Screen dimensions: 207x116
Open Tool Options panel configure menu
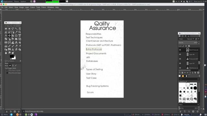(20, 61)
